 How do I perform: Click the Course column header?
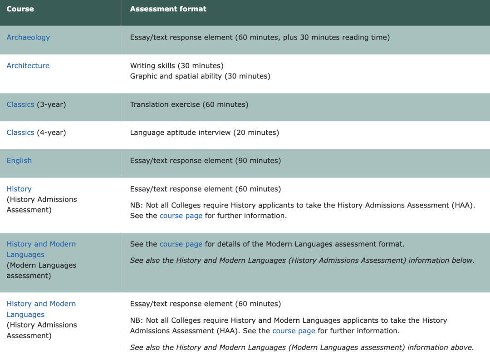(20, 9)
